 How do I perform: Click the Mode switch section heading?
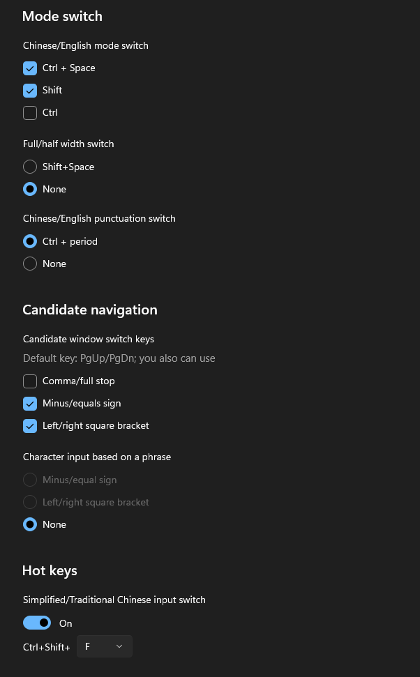tap(62, 16)
